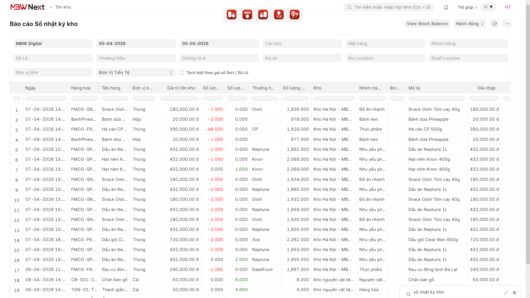Focus the global search command bar
This screenshot has width=530, height=298.
(x=389, y=7)
